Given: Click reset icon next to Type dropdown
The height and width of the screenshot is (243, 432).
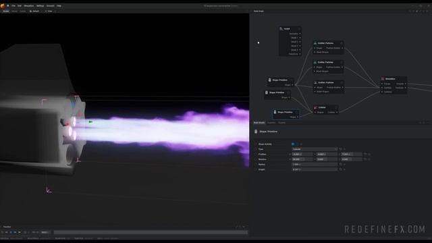Looking at the screenshot, I should coord(341,149).
